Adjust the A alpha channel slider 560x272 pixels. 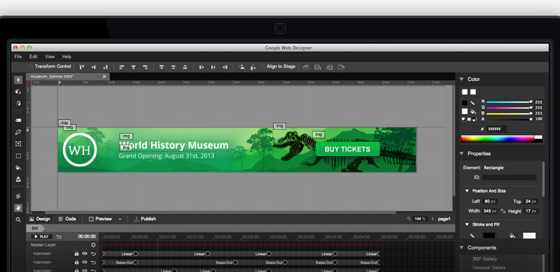click(x=509, y=119)
